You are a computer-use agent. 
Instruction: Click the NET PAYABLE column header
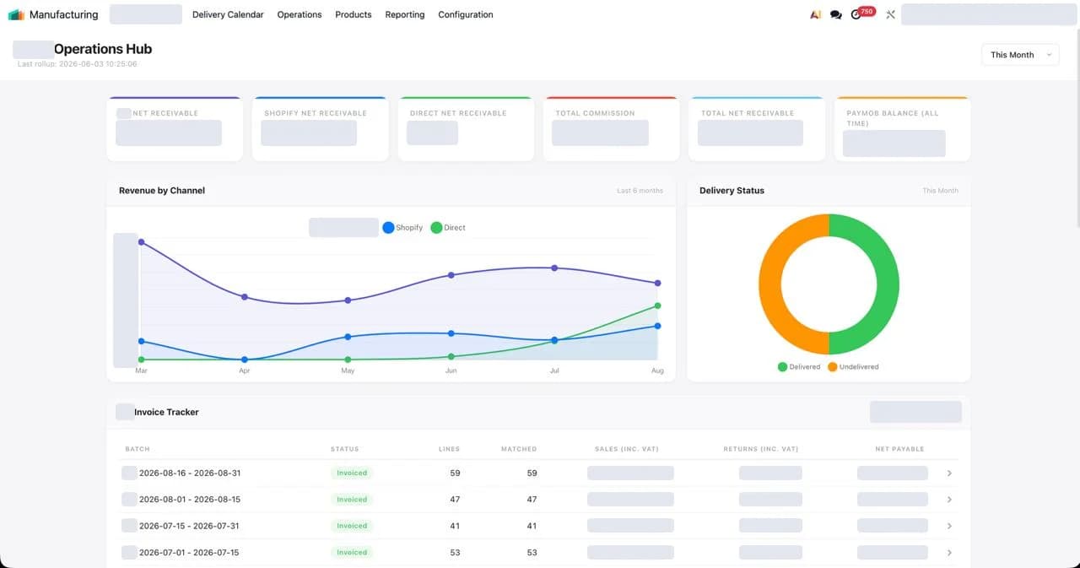pos(899,449)
